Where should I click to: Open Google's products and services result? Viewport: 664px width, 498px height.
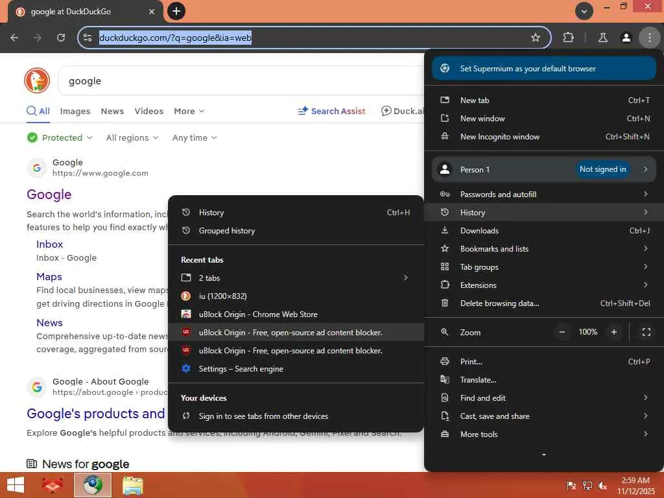(96, 413)
